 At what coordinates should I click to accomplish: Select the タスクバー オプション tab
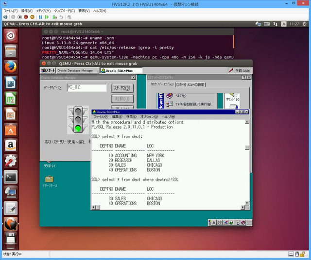coord(162,84)
